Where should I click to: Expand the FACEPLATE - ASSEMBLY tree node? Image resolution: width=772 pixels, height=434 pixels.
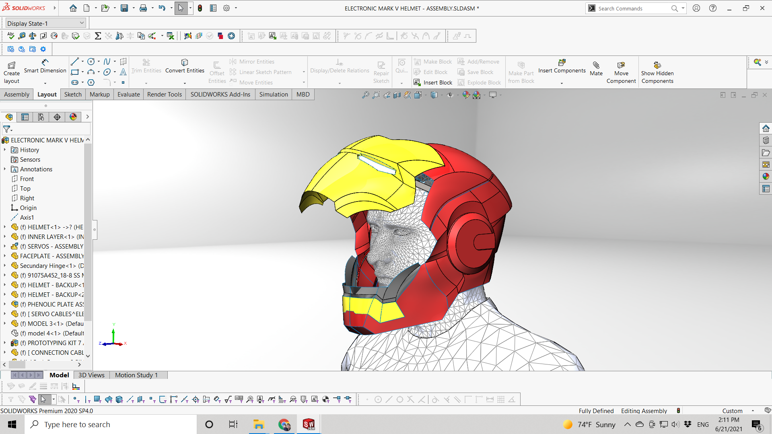point(5,256)
